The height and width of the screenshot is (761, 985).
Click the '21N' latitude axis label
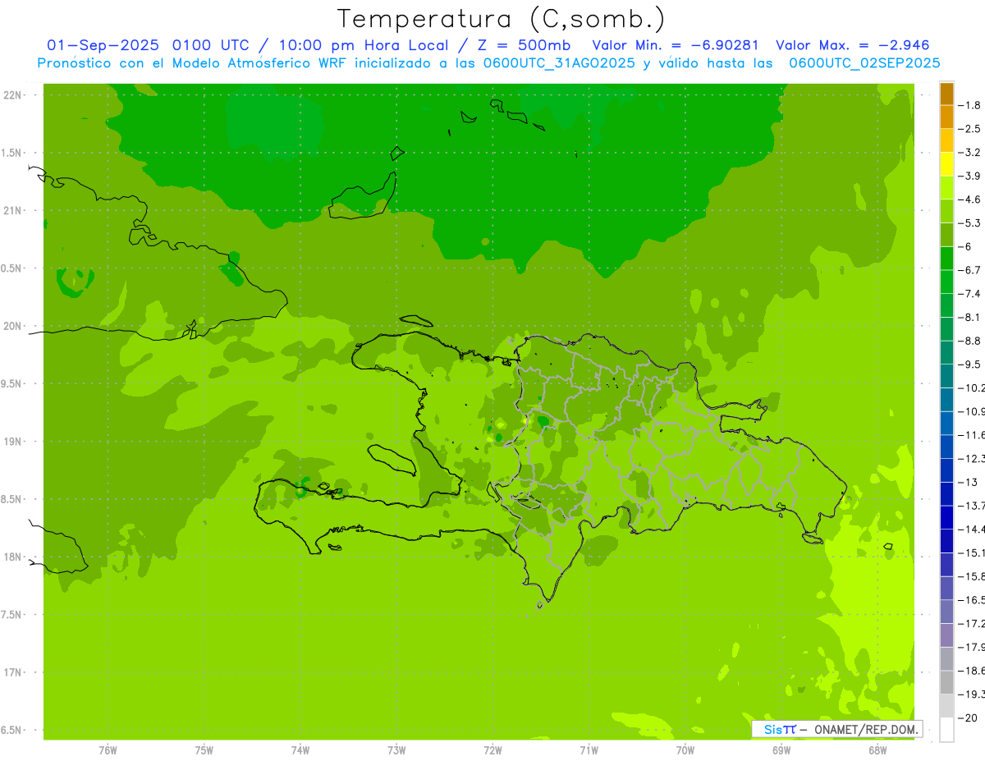pos(11,211)
